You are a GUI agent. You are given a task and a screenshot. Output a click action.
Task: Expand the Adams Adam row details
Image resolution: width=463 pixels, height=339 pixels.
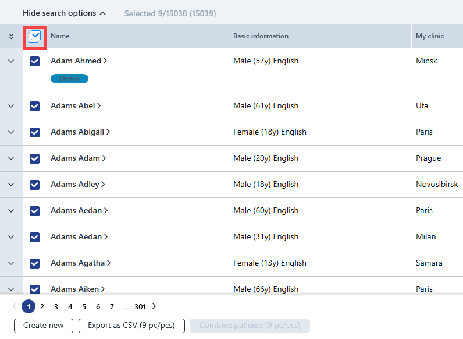pos(11,158)
